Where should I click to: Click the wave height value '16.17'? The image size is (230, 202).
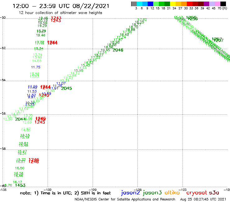tap(17, 182)
